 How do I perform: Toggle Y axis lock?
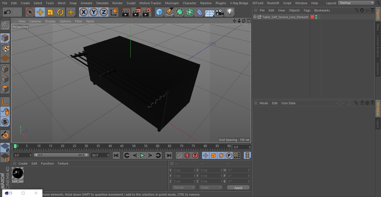[x=94, y=12]
